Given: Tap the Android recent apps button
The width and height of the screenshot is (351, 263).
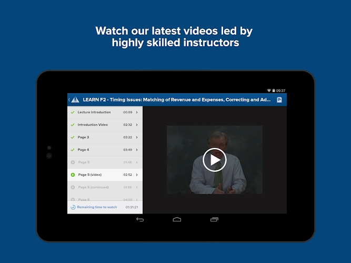Looking at the screenshot, I should pos(214,219).
